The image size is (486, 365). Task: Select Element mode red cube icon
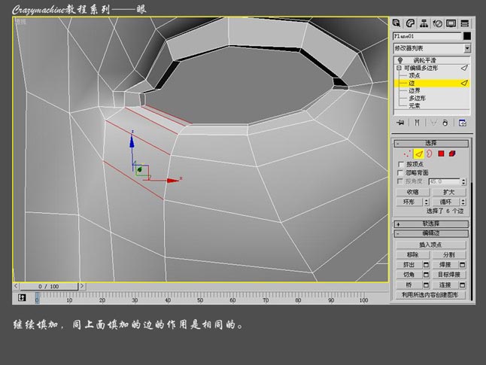pyautogui.click(x=452, y=154)
